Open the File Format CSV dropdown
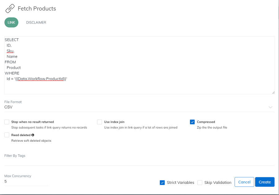 pos(139,107)
